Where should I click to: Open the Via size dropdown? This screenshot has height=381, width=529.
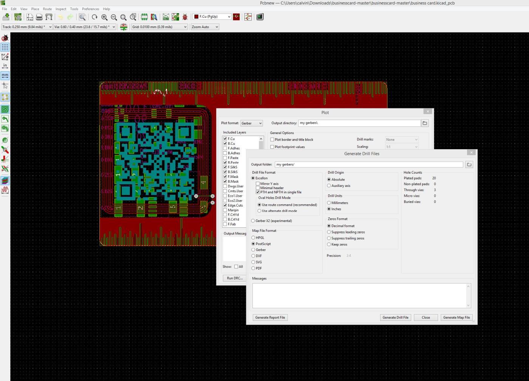coord(85,27)
